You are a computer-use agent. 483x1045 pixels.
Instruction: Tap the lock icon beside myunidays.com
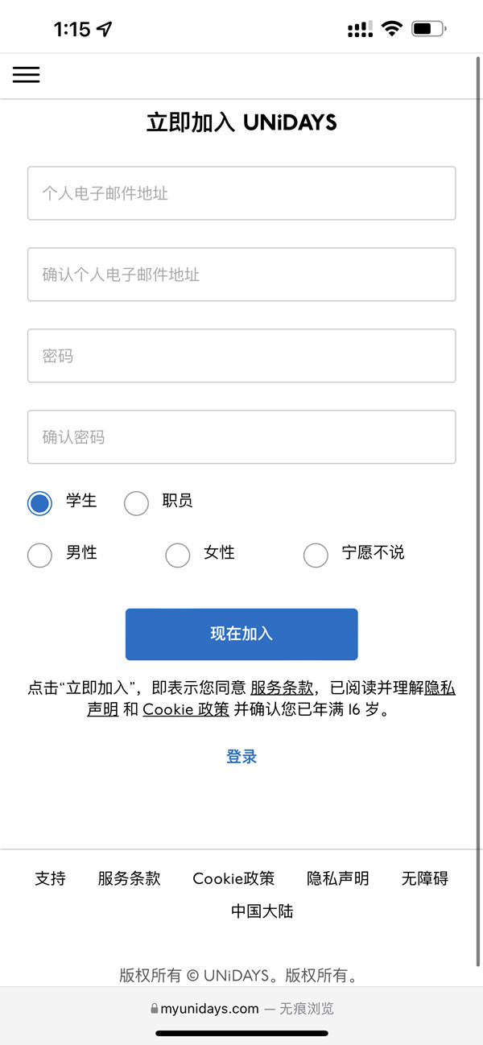pyautogui.click(x=154, y=1008)
